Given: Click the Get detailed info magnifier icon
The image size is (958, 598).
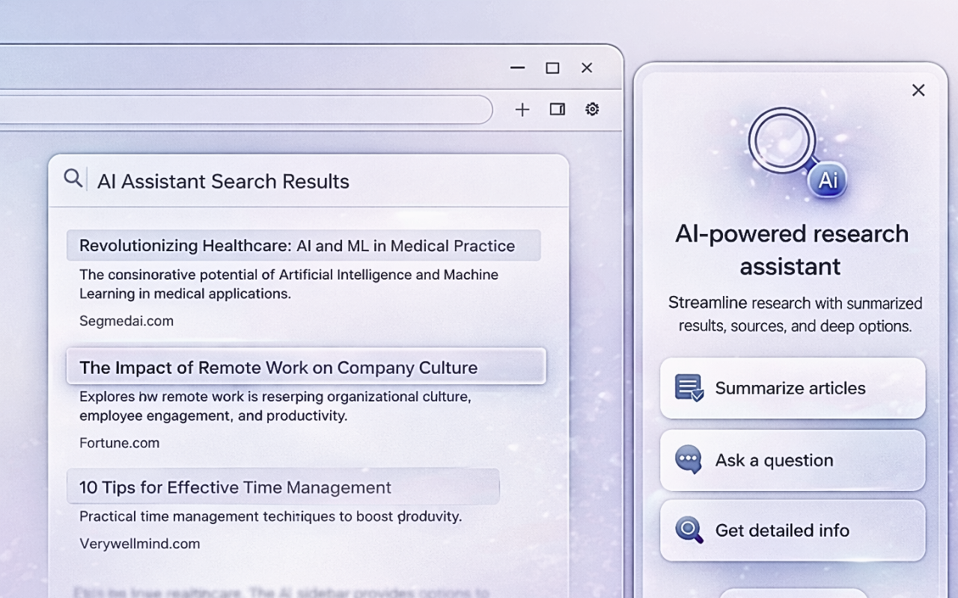Looking at the screenshot, I should tap(689, 530).
